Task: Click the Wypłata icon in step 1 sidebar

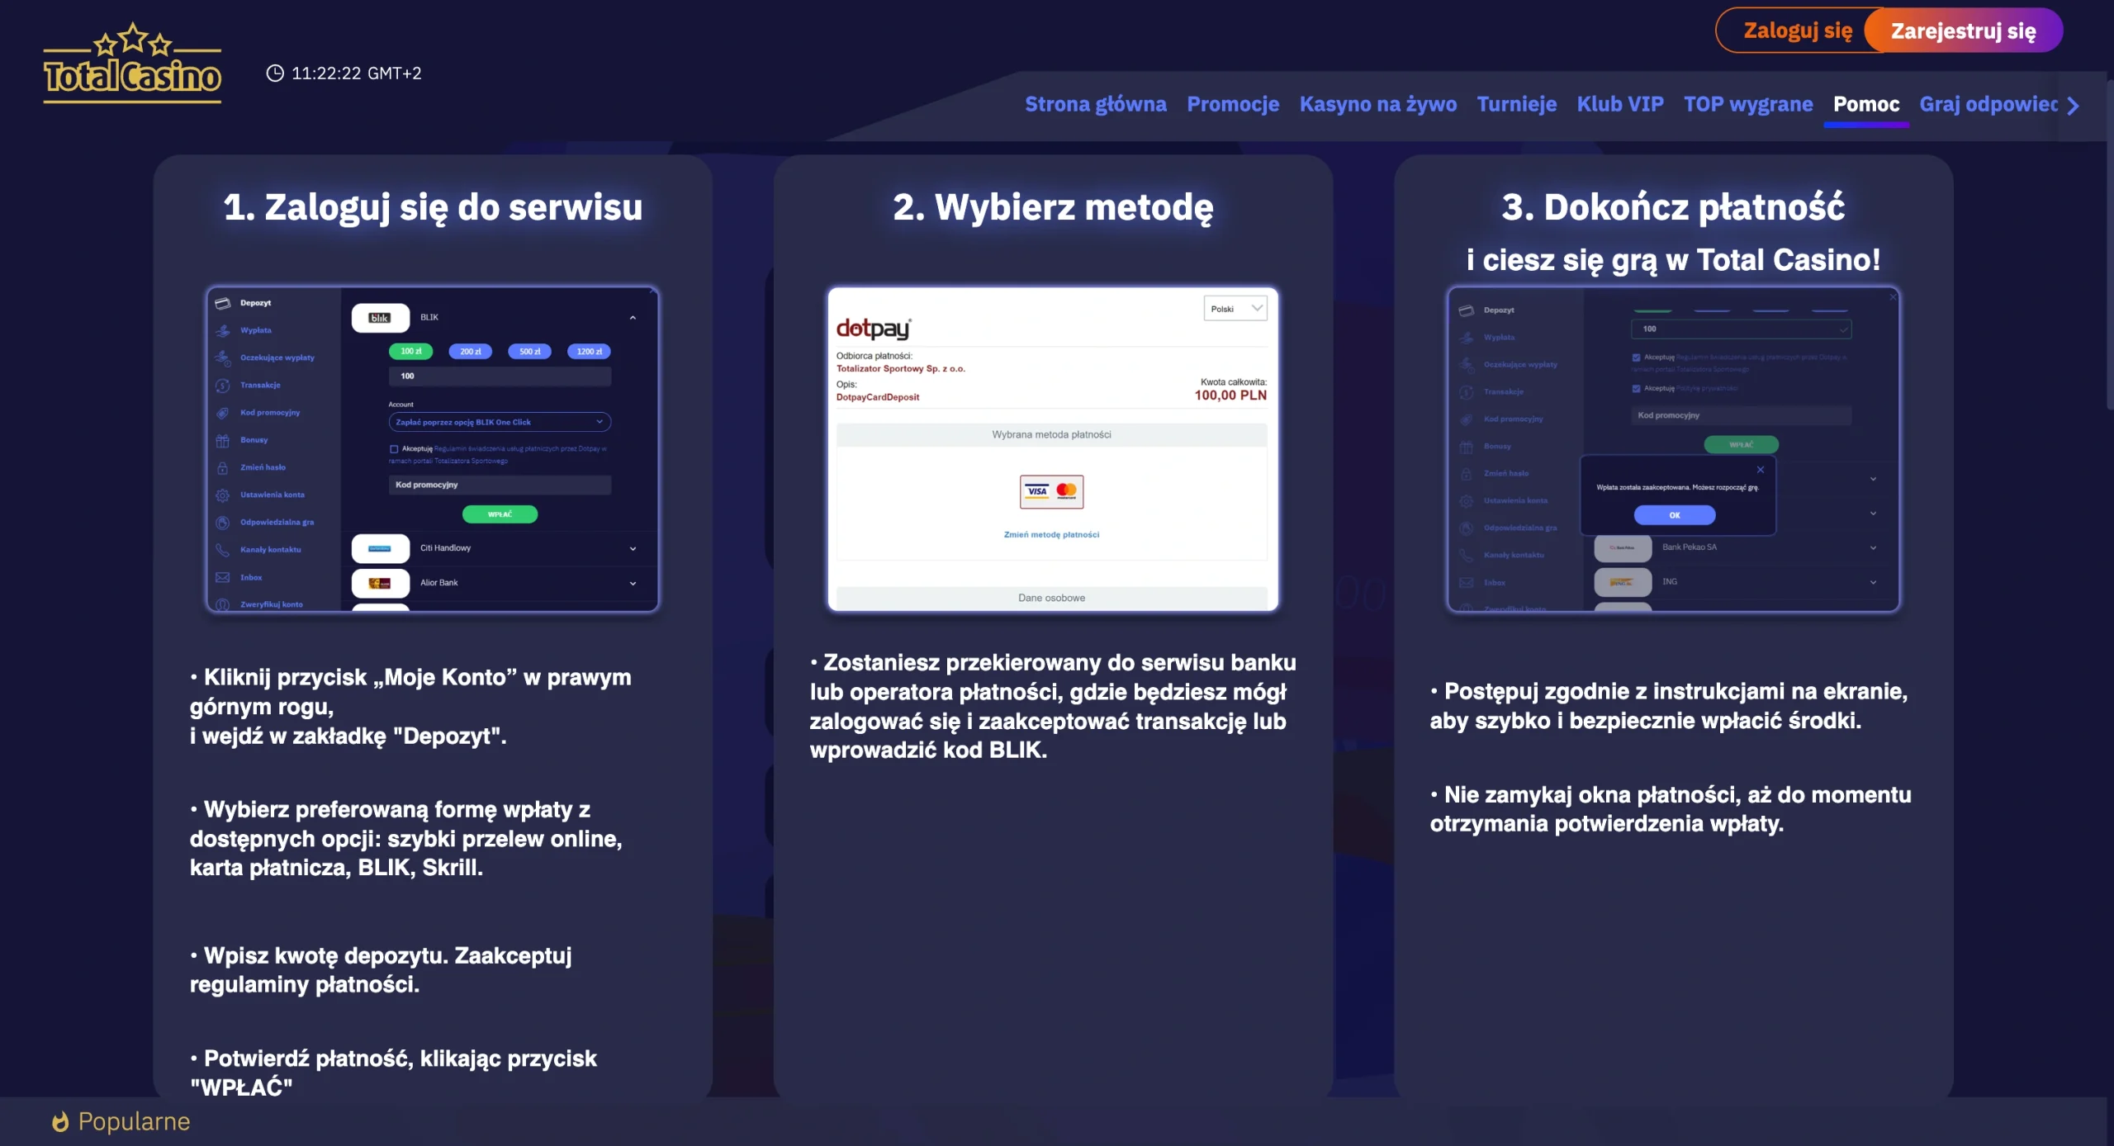Action: point(222,330)
